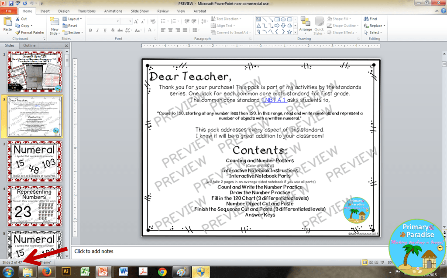Image resolution: width=447 pixels, height=279 pixels.
Task: Follow the 1.NBT.A.1 hyperlink on slide
Action: coord(274,100)
